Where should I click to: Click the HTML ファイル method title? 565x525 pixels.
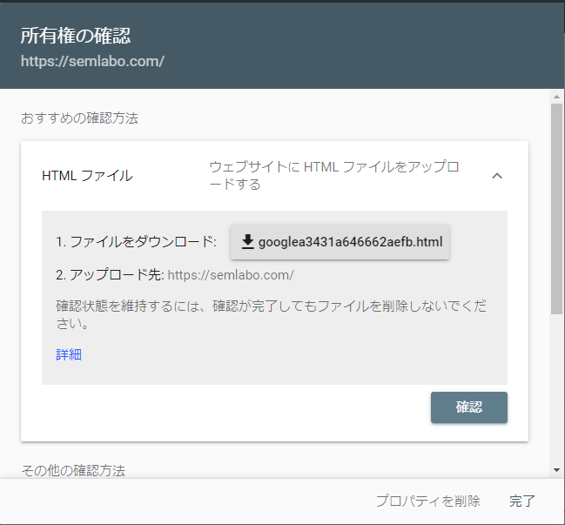click(x=87, y=176)
